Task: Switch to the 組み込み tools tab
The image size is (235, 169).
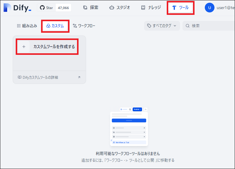Action: pos(27,26)
